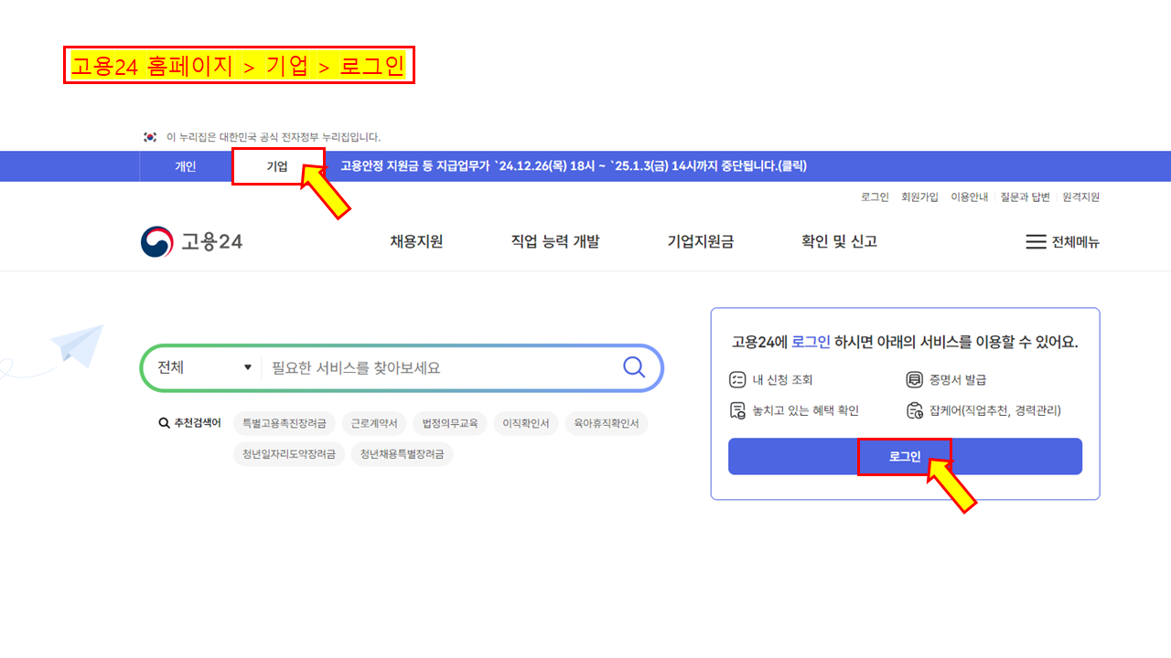Click the 잡케어 icon
Image resolution: width=1171 pixels, height=658 pixels.
914,410
